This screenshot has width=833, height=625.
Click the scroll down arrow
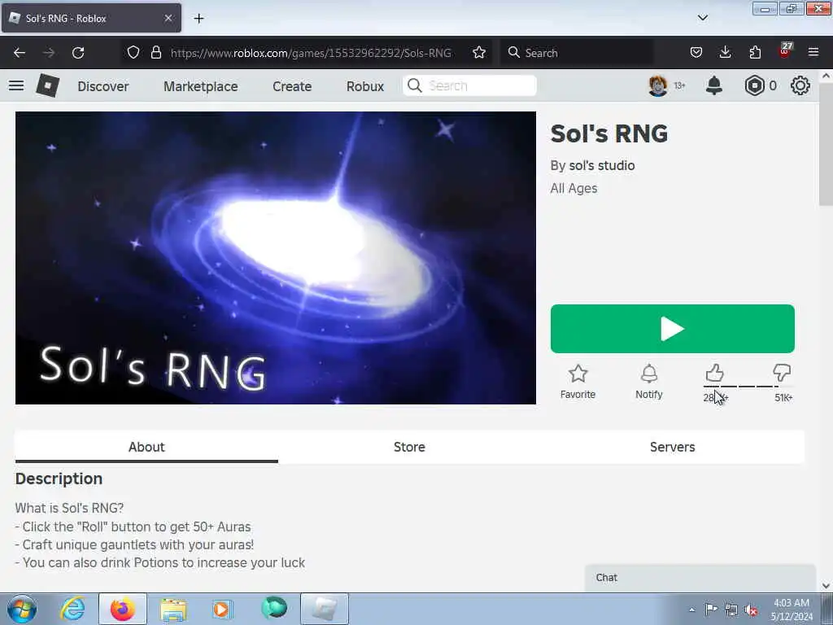(826, 586)
